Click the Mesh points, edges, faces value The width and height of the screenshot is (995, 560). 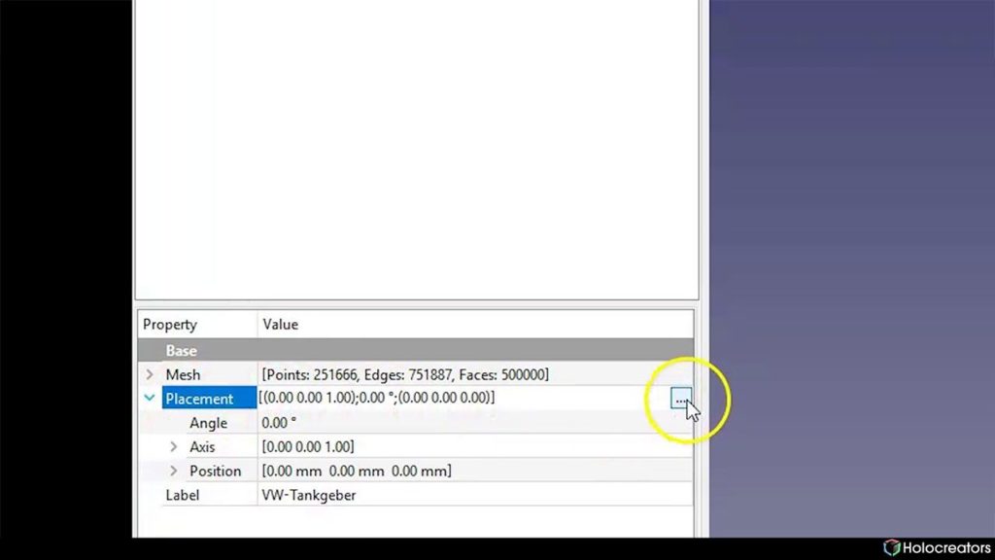pyautogui.click(x=405, y=374)
